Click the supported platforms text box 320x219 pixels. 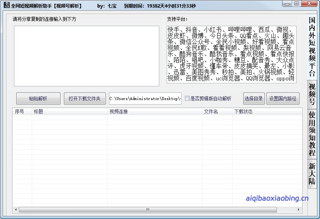231,55
